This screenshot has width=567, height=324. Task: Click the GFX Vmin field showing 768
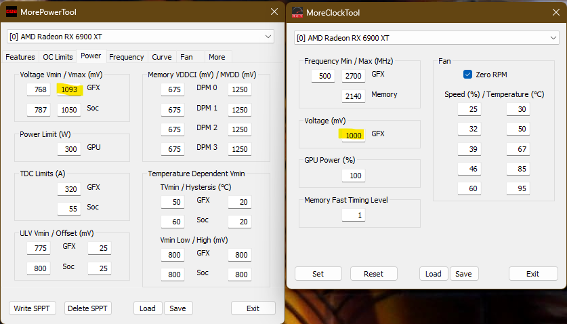click(x=39, y=89)
